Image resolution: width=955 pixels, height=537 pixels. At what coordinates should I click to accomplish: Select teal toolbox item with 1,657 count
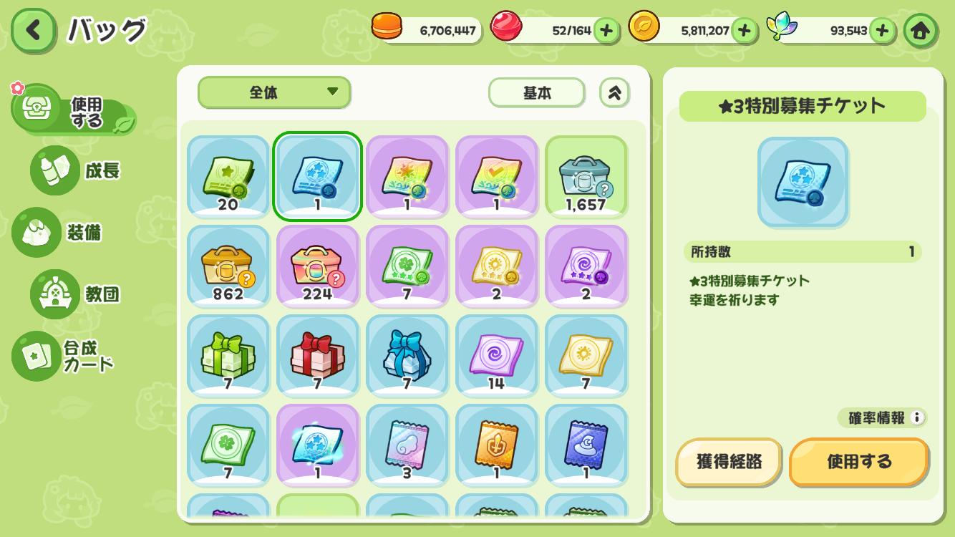pos(586,176)
